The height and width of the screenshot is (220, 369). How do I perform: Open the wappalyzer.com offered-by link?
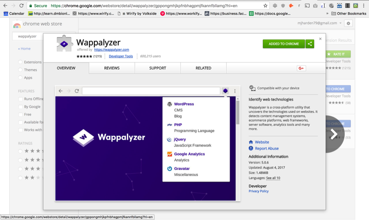tap(112, 50)
